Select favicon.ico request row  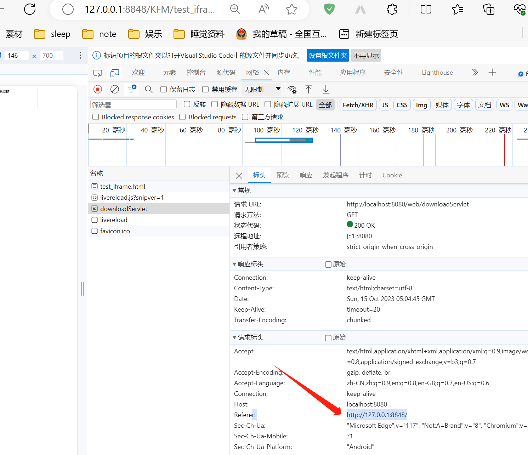[159, 231]
